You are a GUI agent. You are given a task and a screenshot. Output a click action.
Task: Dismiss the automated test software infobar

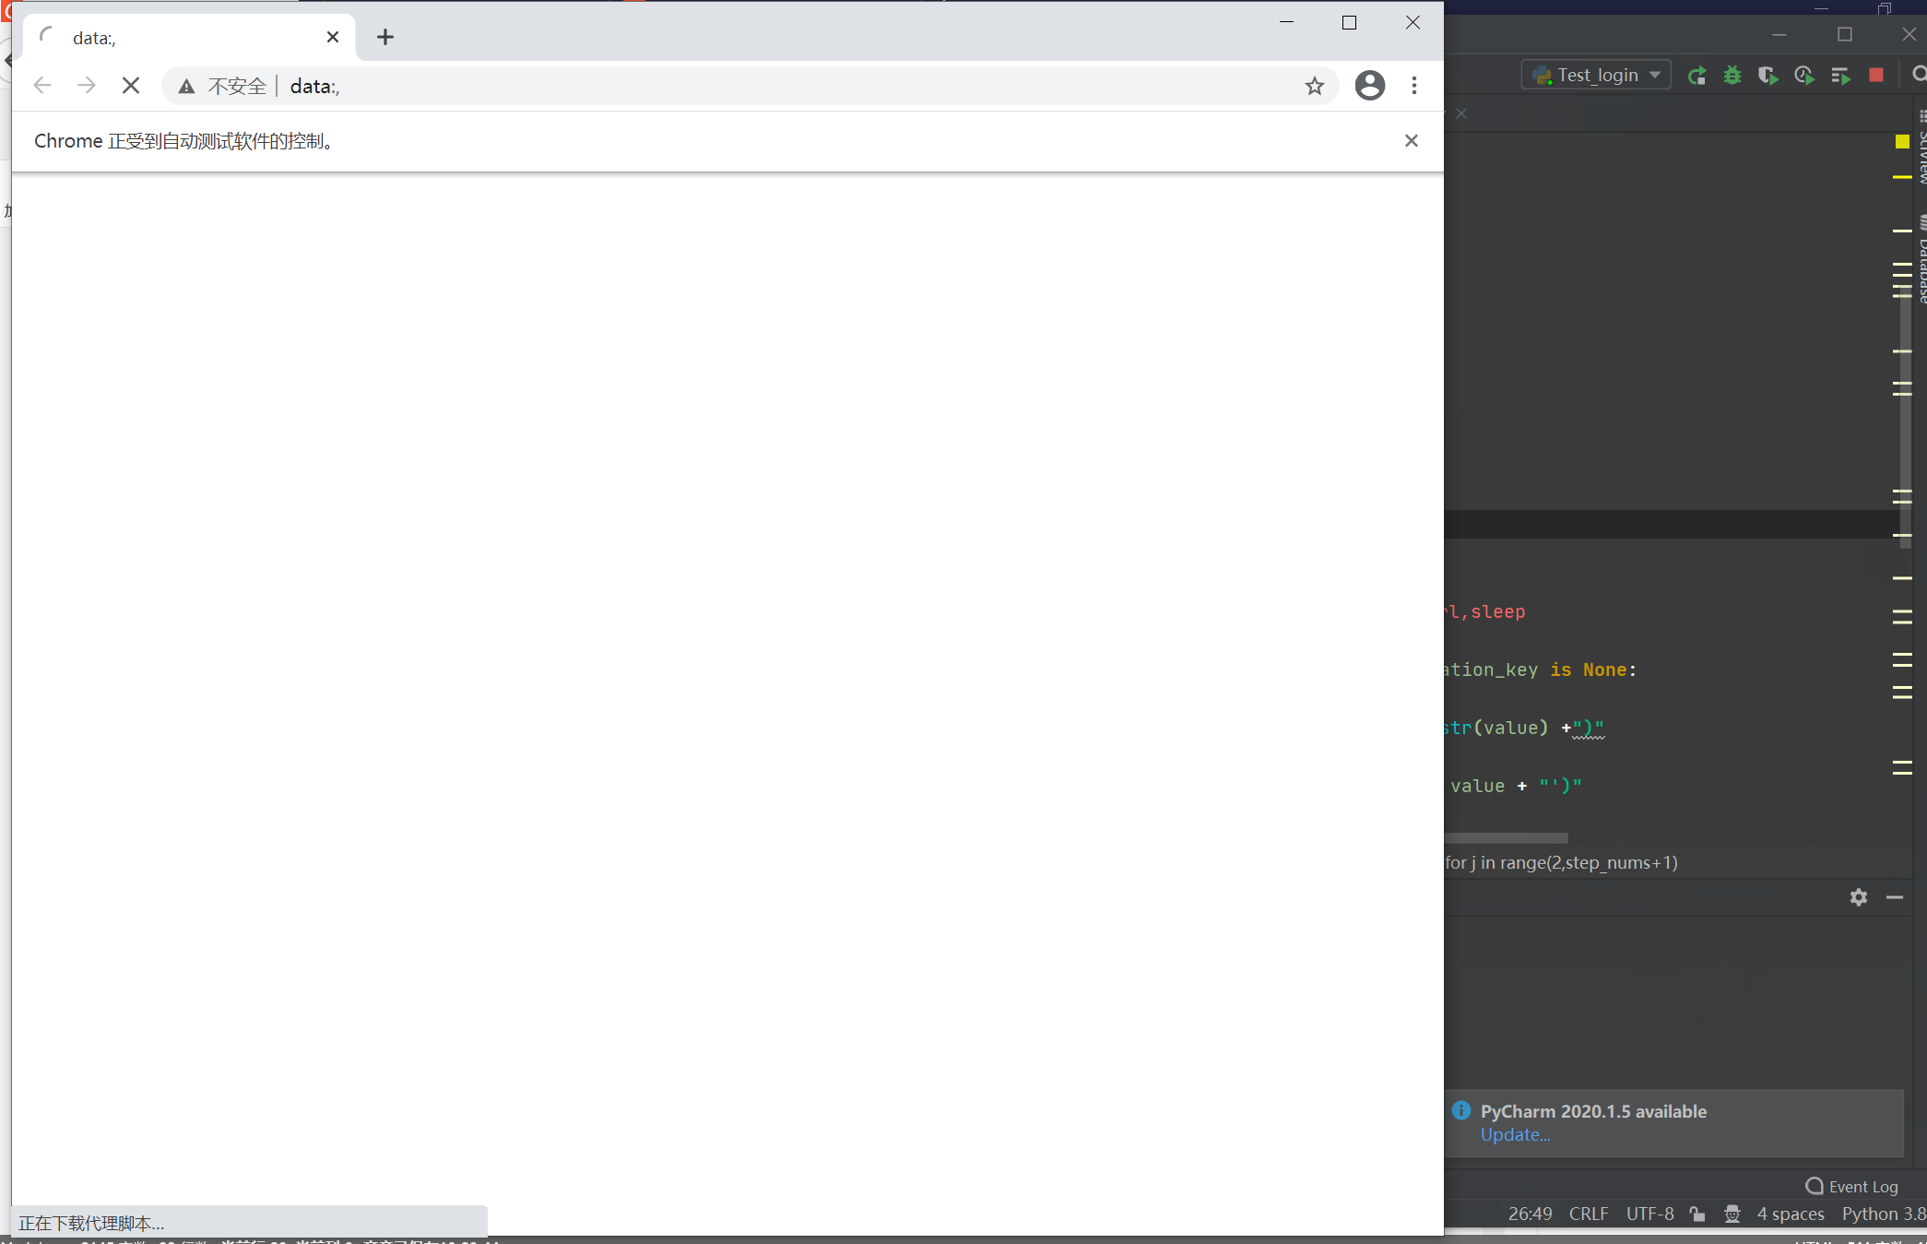click(x=1412, y=141)
